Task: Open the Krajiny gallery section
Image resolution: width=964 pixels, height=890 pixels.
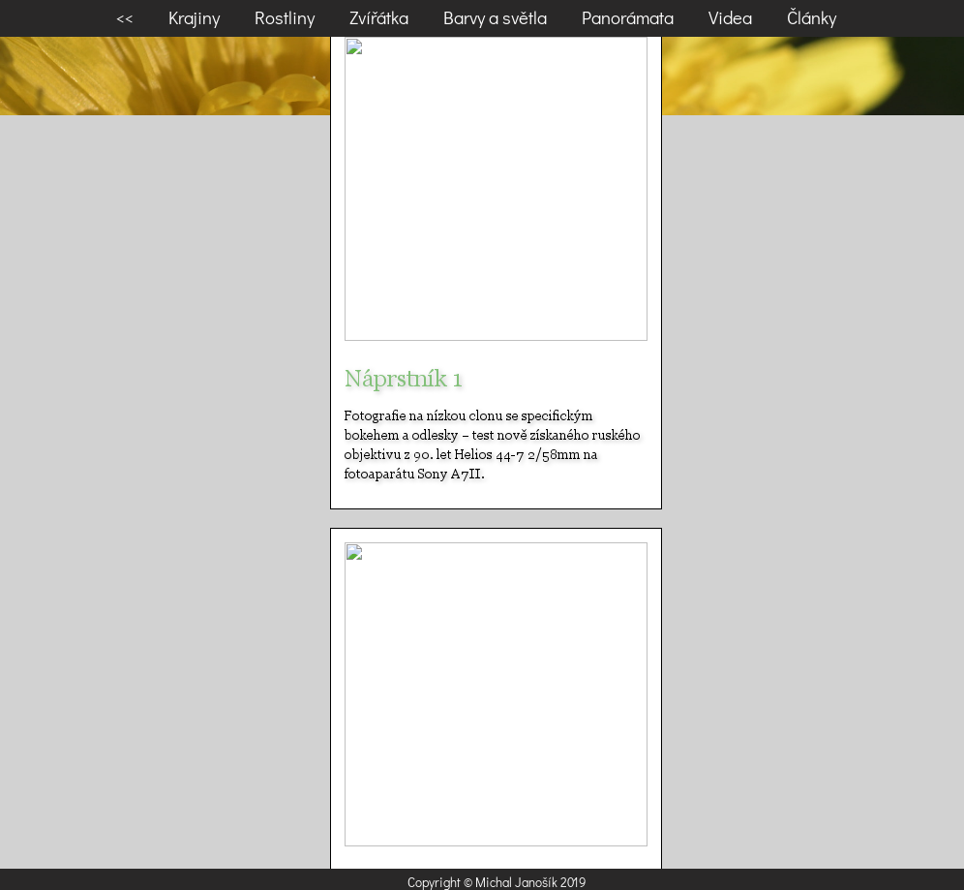Action: point(194,18)
